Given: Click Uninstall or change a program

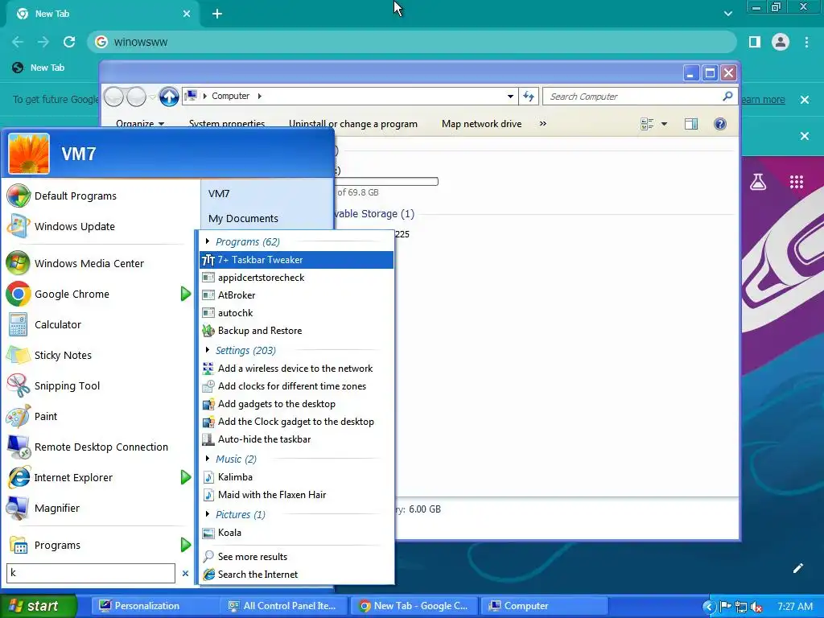Looking at the screenshot, I should click(353, 124).
